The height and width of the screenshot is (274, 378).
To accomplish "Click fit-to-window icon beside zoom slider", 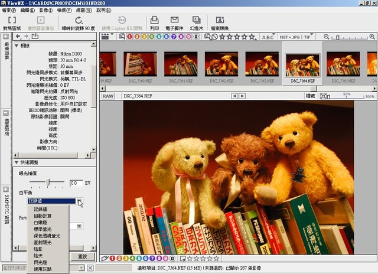I will click(x=323, y=96).
